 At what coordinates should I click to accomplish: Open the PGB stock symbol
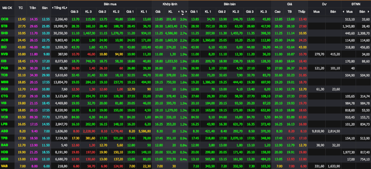click(4, 68)
